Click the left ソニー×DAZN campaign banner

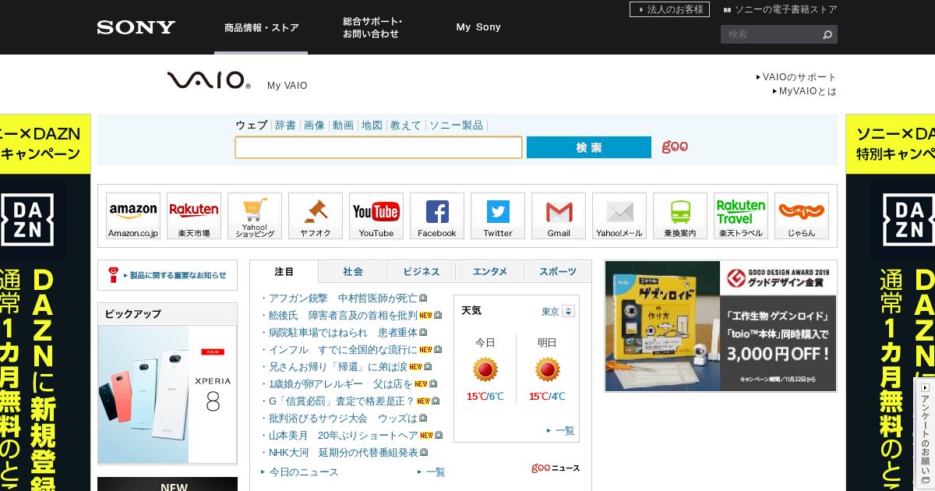[45, 302]
